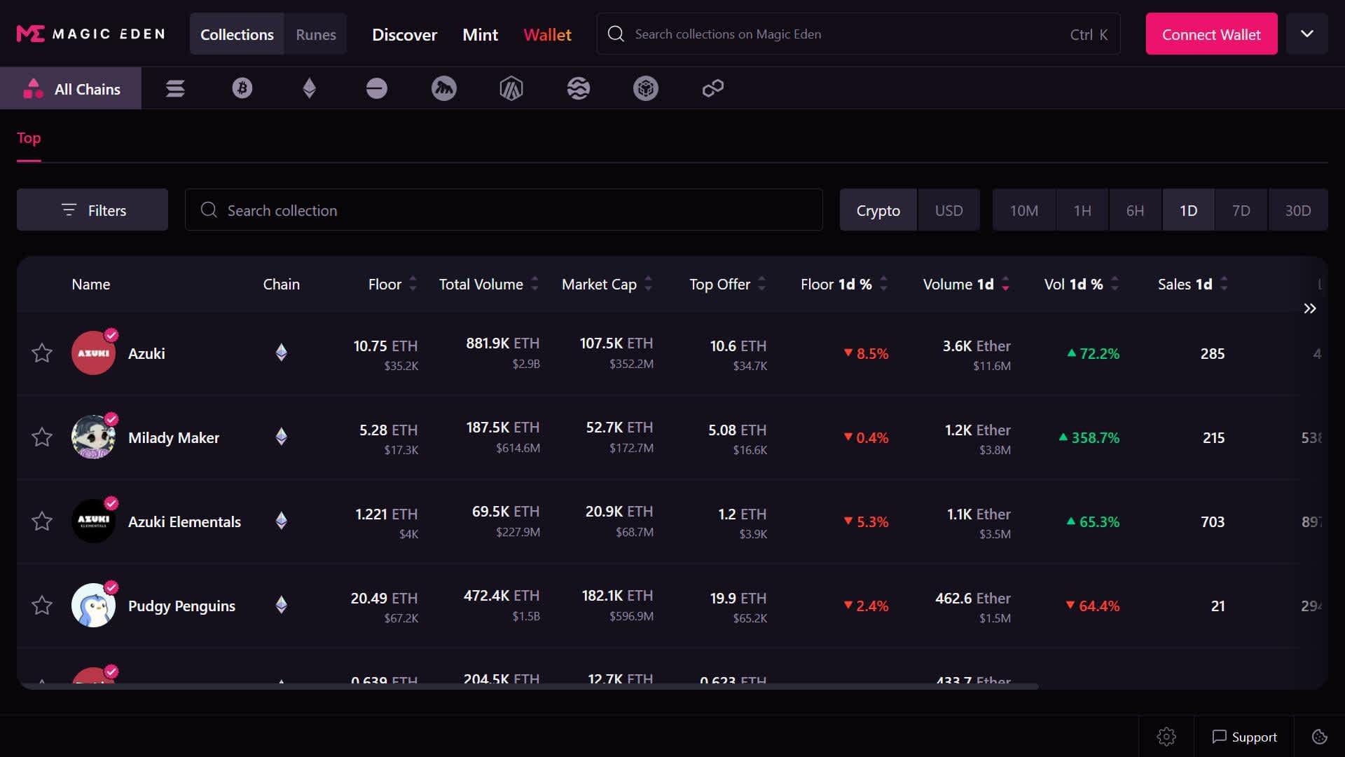The width and height of the screenshot is (1345, 757).
Task: Open the Wallet menu item
Action: tap(547, 34)
